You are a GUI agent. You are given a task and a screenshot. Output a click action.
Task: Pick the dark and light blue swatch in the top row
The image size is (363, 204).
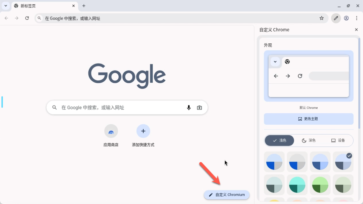[320, 162]
